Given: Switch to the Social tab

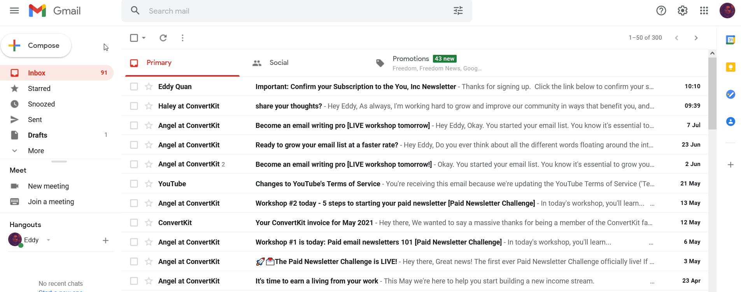Looking at the screenshot, I should click(279, 63).
